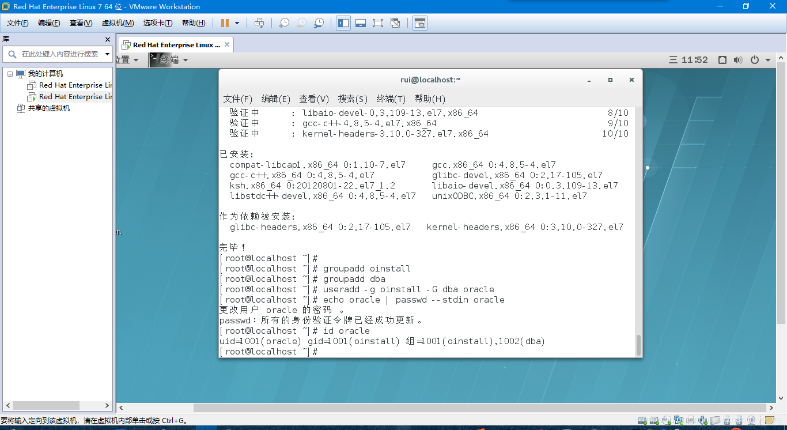
Task: Send Ctrl+Alt+Del to the VM
Action: click(259, 23)
